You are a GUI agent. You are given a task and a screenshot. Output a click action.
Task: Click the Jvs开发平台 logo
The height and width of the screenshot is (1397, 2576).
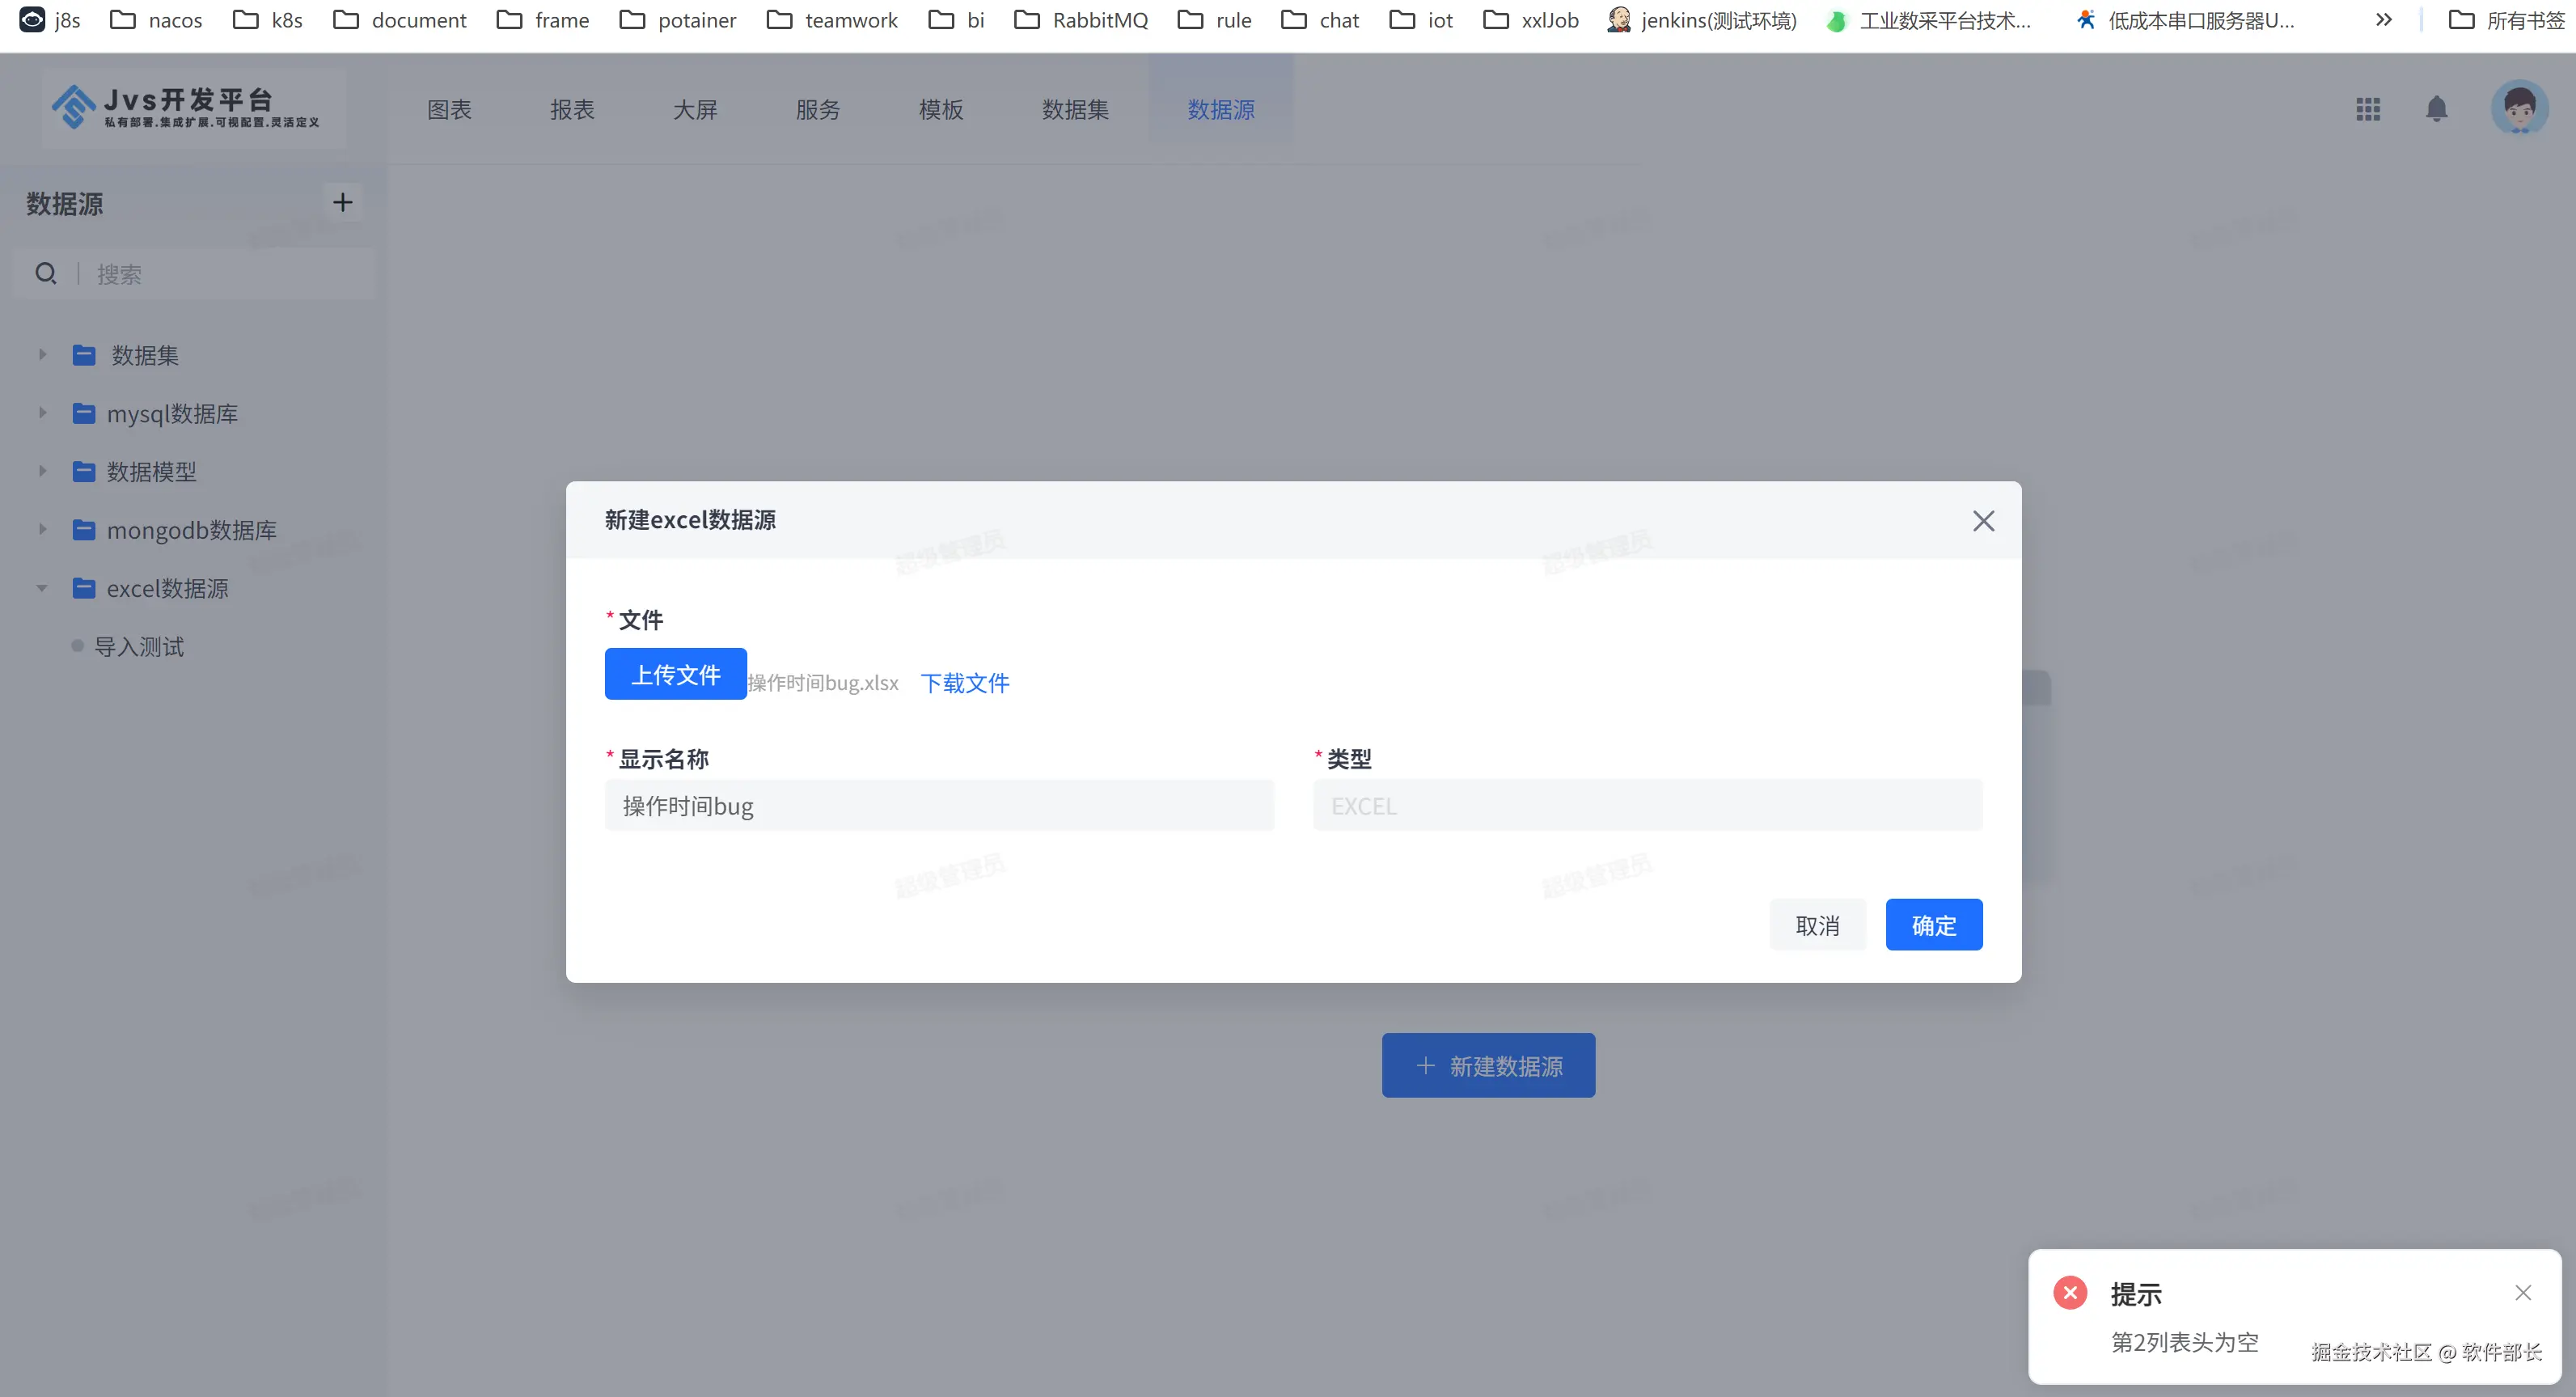click(187, 107)
